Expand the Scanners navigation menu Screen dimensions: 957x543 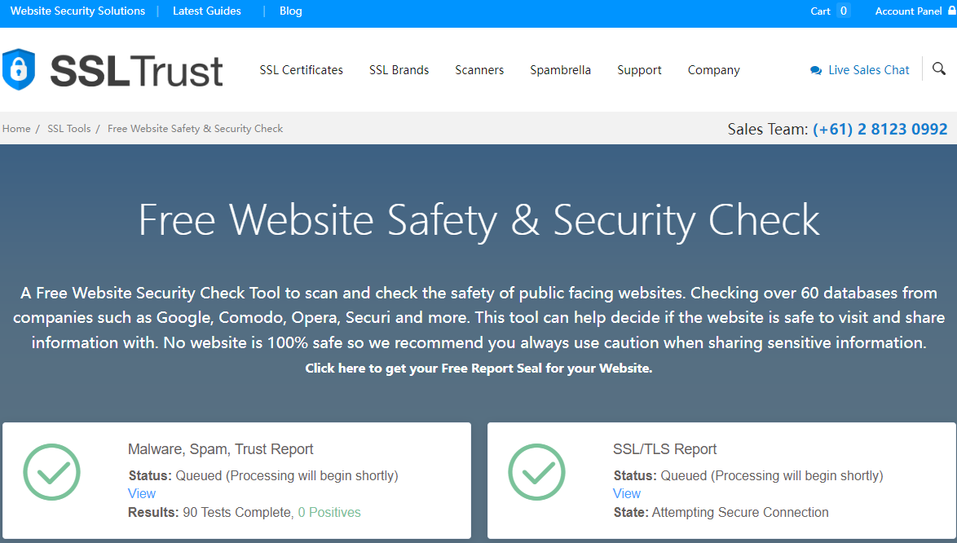pyautogui.click(x=479, y=70)
